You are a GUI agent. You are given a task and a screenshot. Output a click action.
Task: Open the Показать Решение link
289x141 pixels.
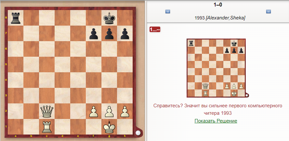tap(216, 121)
